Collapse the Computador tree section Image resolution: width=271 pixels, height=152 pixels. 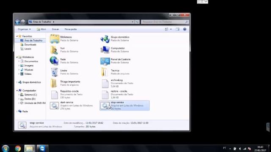tap(17, 90)
